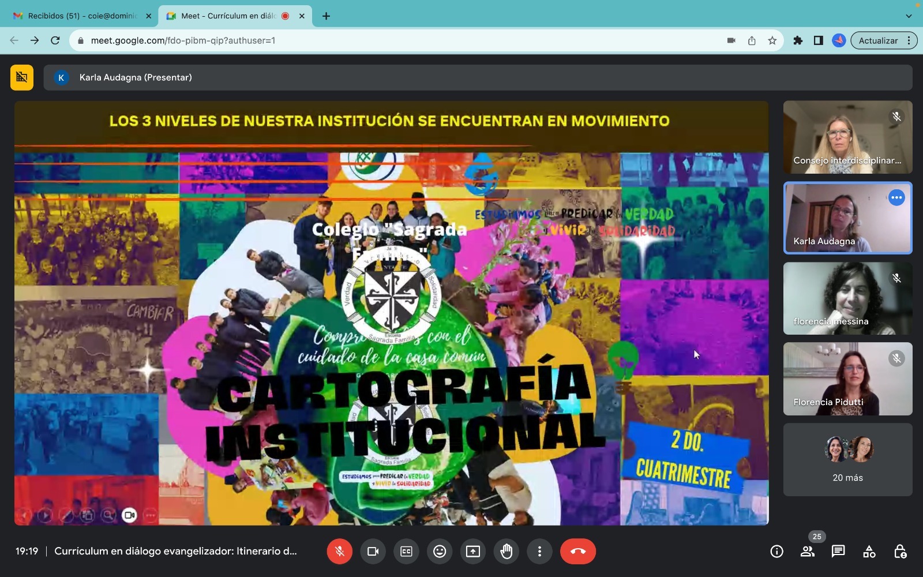923x577 pixels.
Task: Open the chat panel
Action: point(838,552)
